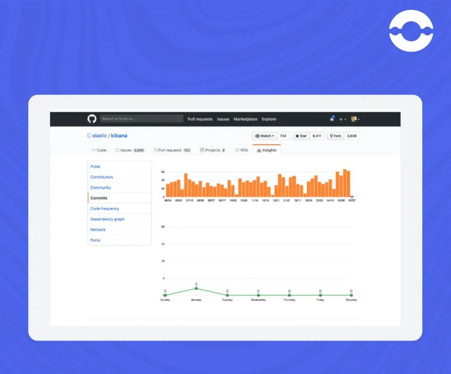This screenshot has height=374, width=451.
Task: Fork the repository with the Fork button
Action: pos(335,136)
